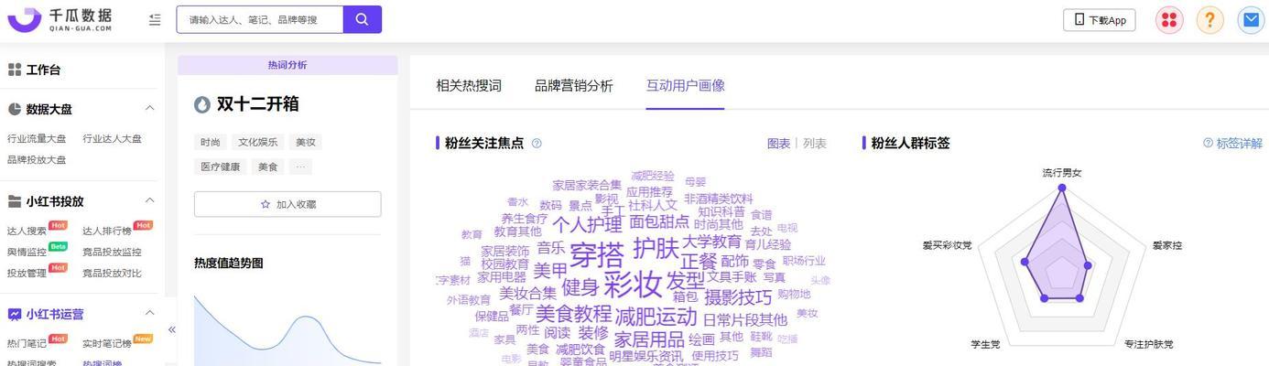Screen dimensions: 1269x366
Task: Open 行业达人大盘 in the sidebar
Action: 112,139
